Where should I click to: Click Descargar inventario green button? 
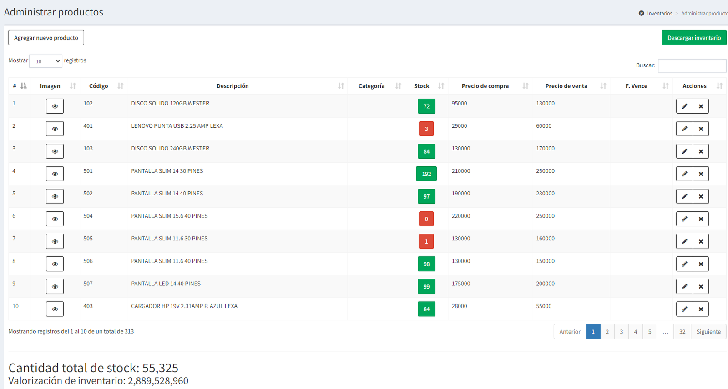(x=693, y=38)
